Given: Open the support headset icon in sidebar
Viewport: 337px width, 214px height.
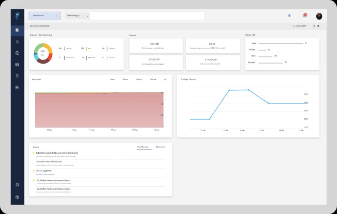Looking at the screenshot, I should pos(17,53).
